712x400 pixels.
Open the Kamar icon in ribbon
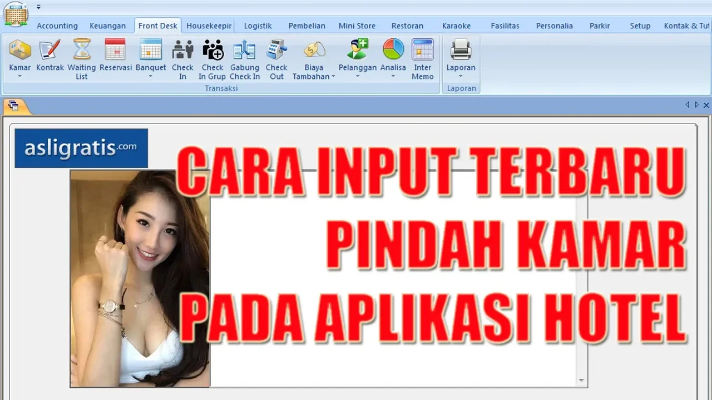20,50
